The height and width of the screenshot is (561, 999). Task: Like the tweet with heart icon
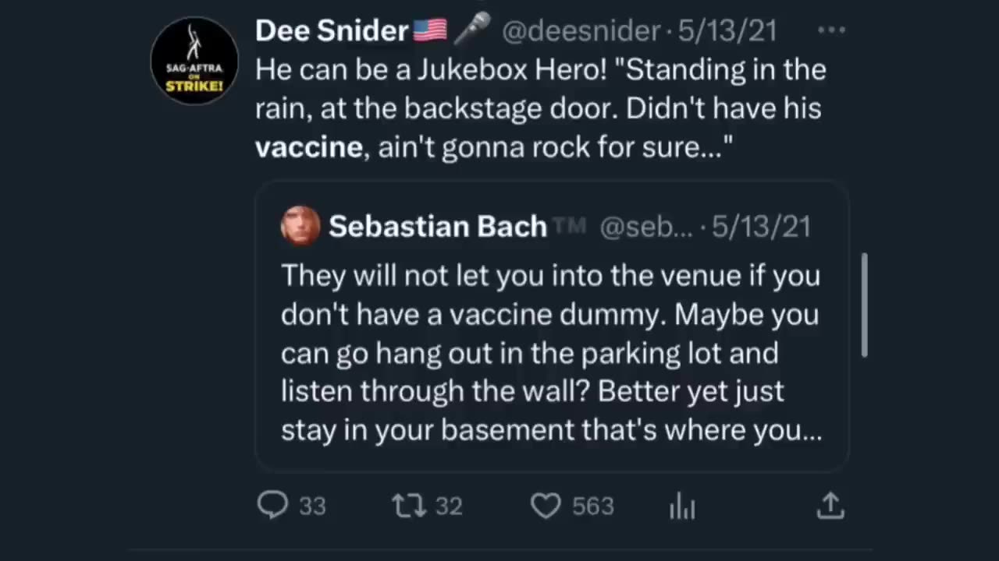point(546,506)
